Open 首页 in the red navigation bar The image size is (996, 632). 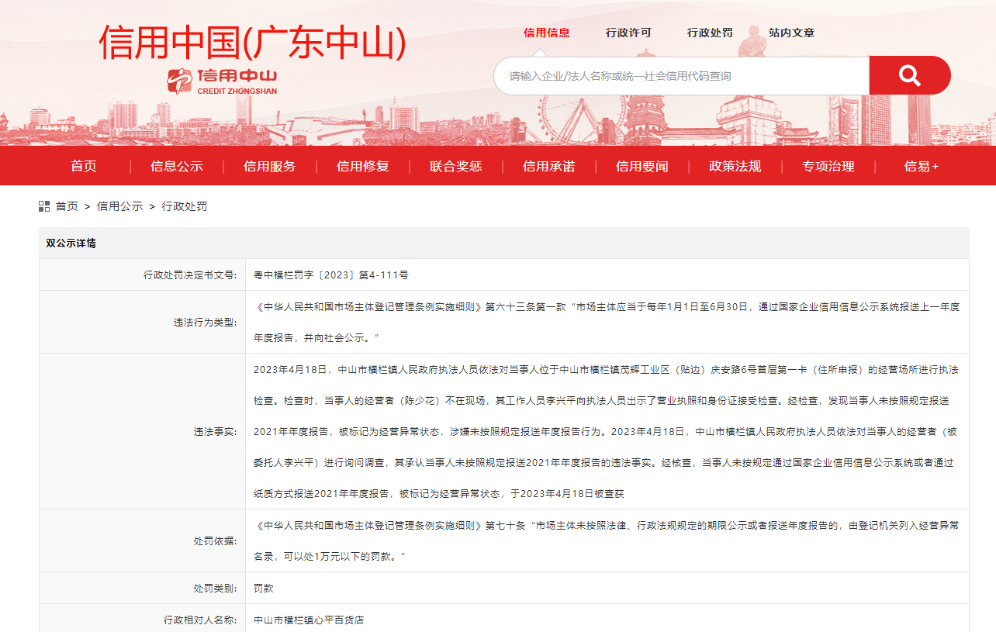tap(84, 166)
